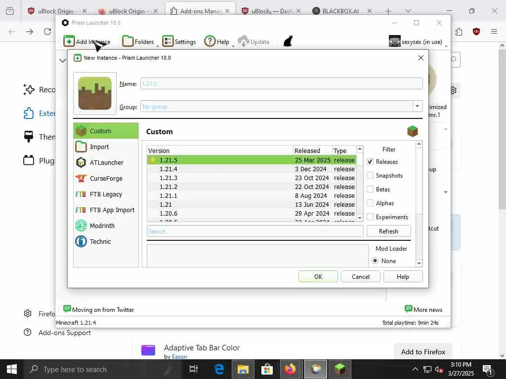Image resolution: width=506 pixels, height=379 pixels.
Task: Confirm with the OK button
Action: 318,276
